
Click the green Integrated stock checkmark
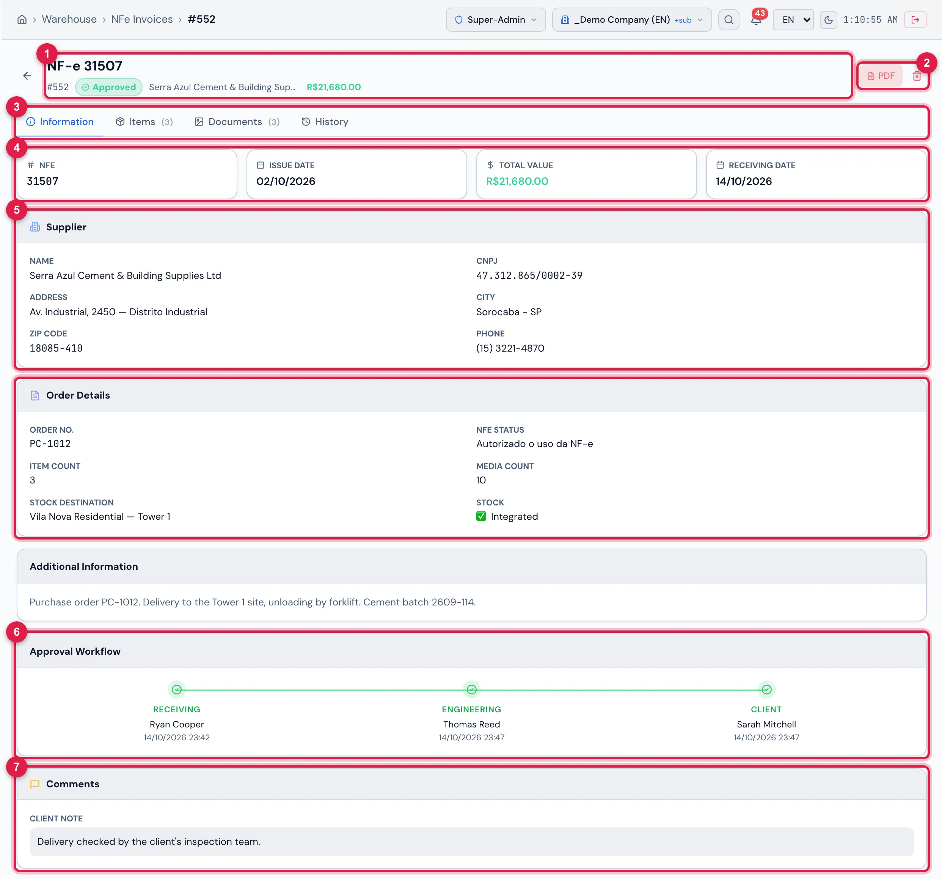(481, 516)
